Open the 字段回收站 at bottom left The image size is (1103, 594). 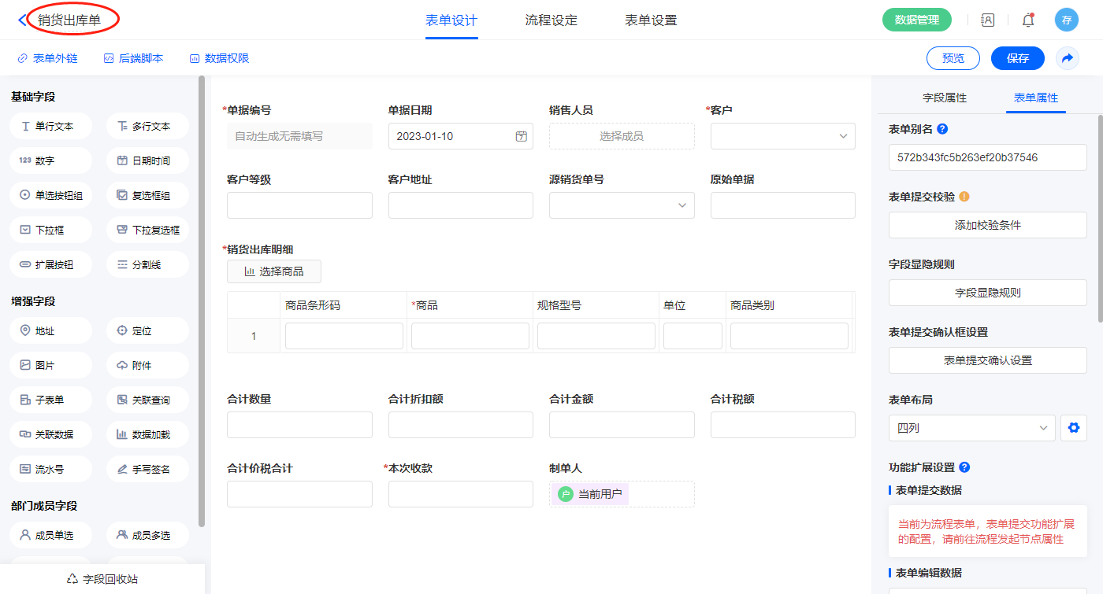click(x=102, y=579)
